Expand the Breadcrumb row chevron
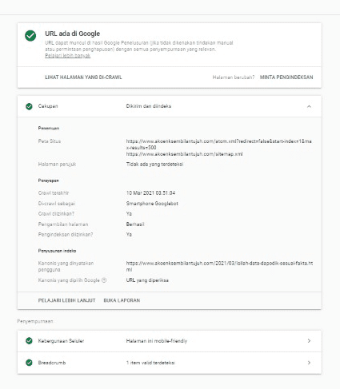This screenshot has width=340, height=389. click(x=309, y=363)
